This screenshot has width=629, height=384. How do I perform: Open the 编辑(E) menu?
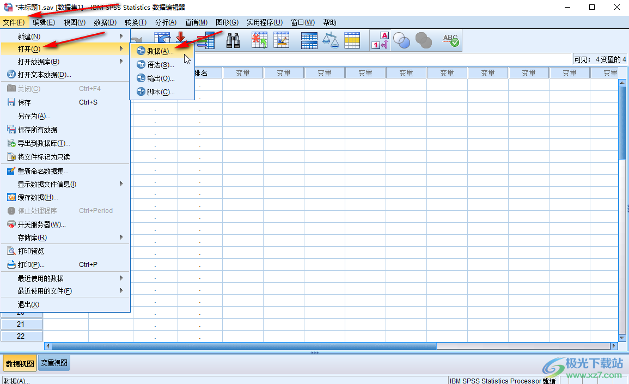point(44,22)
